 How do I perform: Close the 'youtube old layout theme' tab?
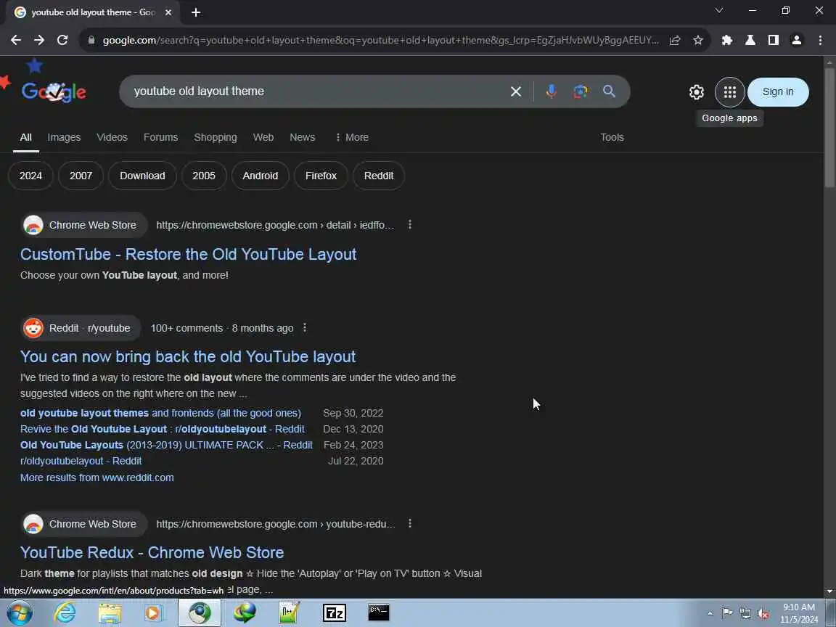pos(168,12)
